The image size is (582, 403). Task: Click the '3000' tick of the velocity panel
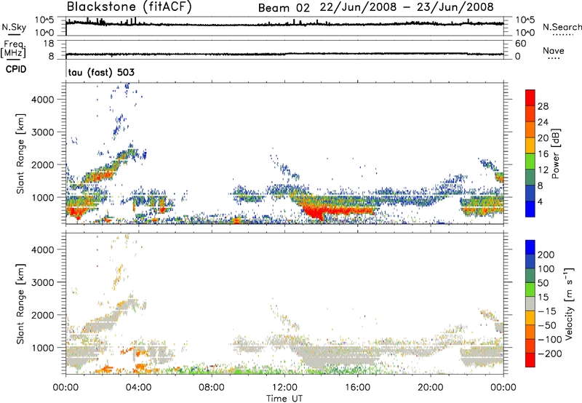tap(43, 282)
